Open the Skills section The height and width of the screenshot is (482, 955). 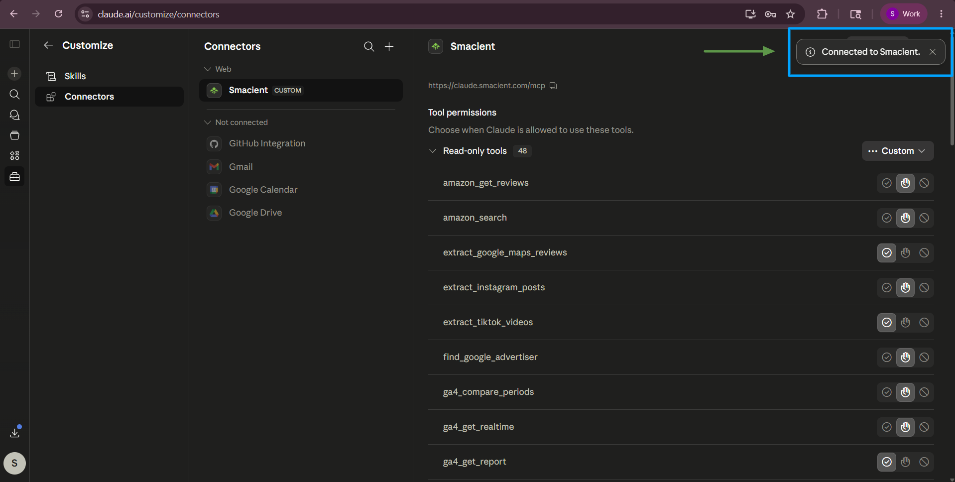pos(109,76)
